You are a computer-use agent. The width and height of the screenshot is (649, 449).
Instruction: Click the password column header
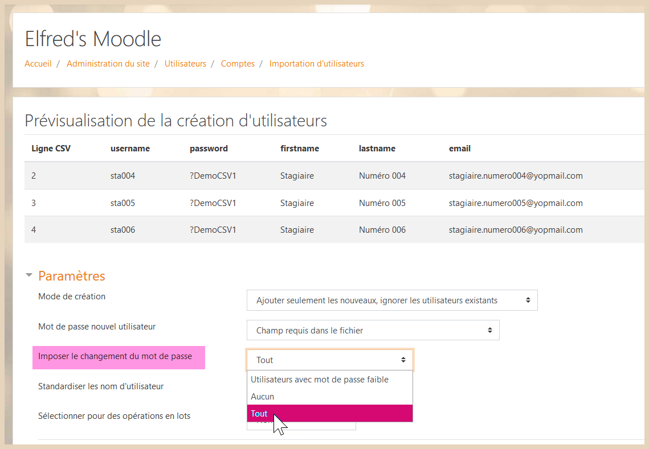point(209,149)
